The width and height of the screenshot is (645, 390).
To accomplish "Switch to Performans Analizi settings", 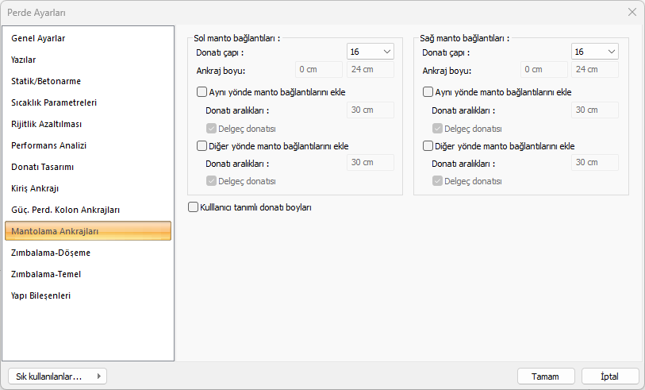I will click(48, 145).
